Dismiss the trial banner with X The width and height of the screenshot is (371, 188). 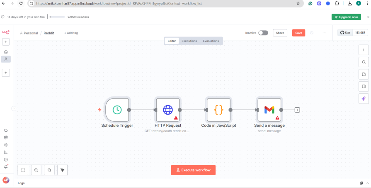(x=368, y=17)
